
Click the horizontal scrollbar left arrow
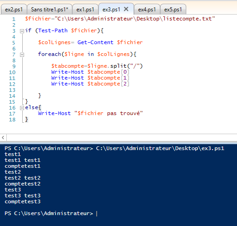pyautogui.click(x=3, y=138)
